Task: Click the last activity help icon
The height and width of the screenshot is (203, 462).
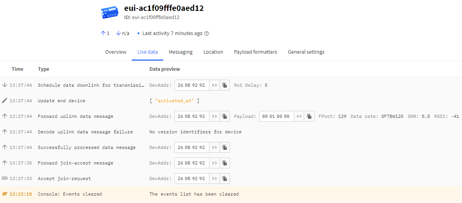Action: pyautogui.click(x=207, y=33)
